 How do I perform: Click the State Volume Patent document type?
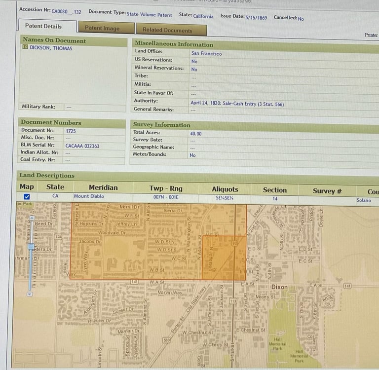[149, 14]
